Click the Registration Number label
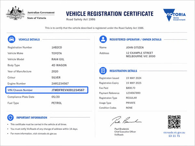Image resolution: width=195 pixels, height=146 pixels. coord(20,47)
